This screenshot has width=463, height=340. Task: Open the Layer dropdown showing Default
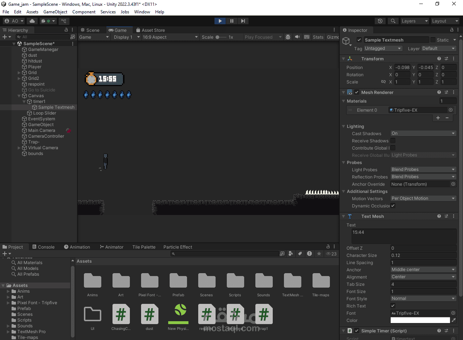pyautogui.click(x=439, y=48)
